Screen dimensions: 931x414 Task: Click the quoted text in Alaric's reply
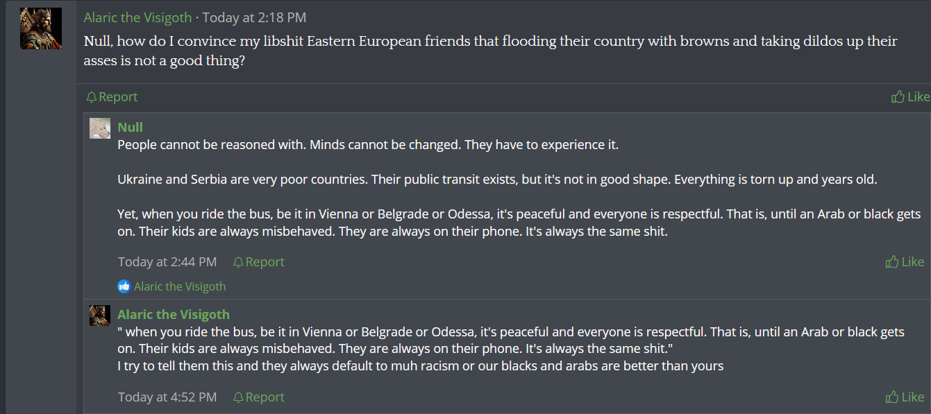[511, 340]
